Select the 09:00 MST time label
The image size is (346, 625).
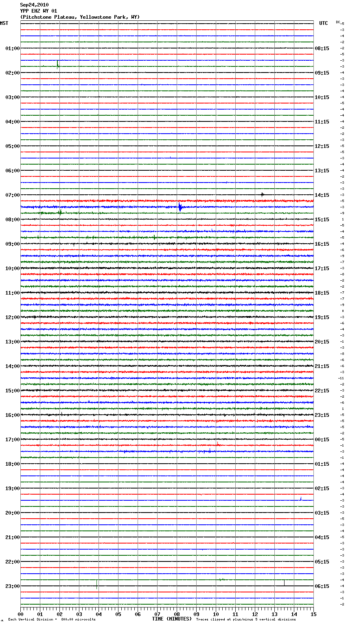[x=12, y=244]
